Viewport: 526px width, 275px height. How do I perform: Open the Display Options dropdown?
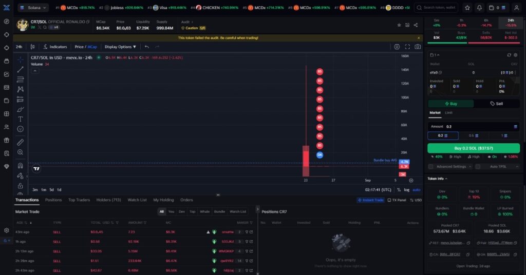coord(120,47)
